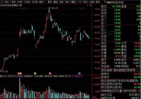
Task: Open the 复权 adjustment menu
Action: pyautogui.click(x=50, y=2)
